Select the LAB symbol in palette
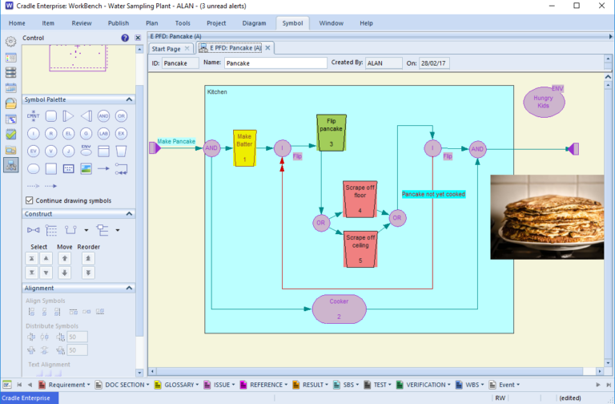Image resolution: width=615 pixels, height=404 pixels. (103, 133)
